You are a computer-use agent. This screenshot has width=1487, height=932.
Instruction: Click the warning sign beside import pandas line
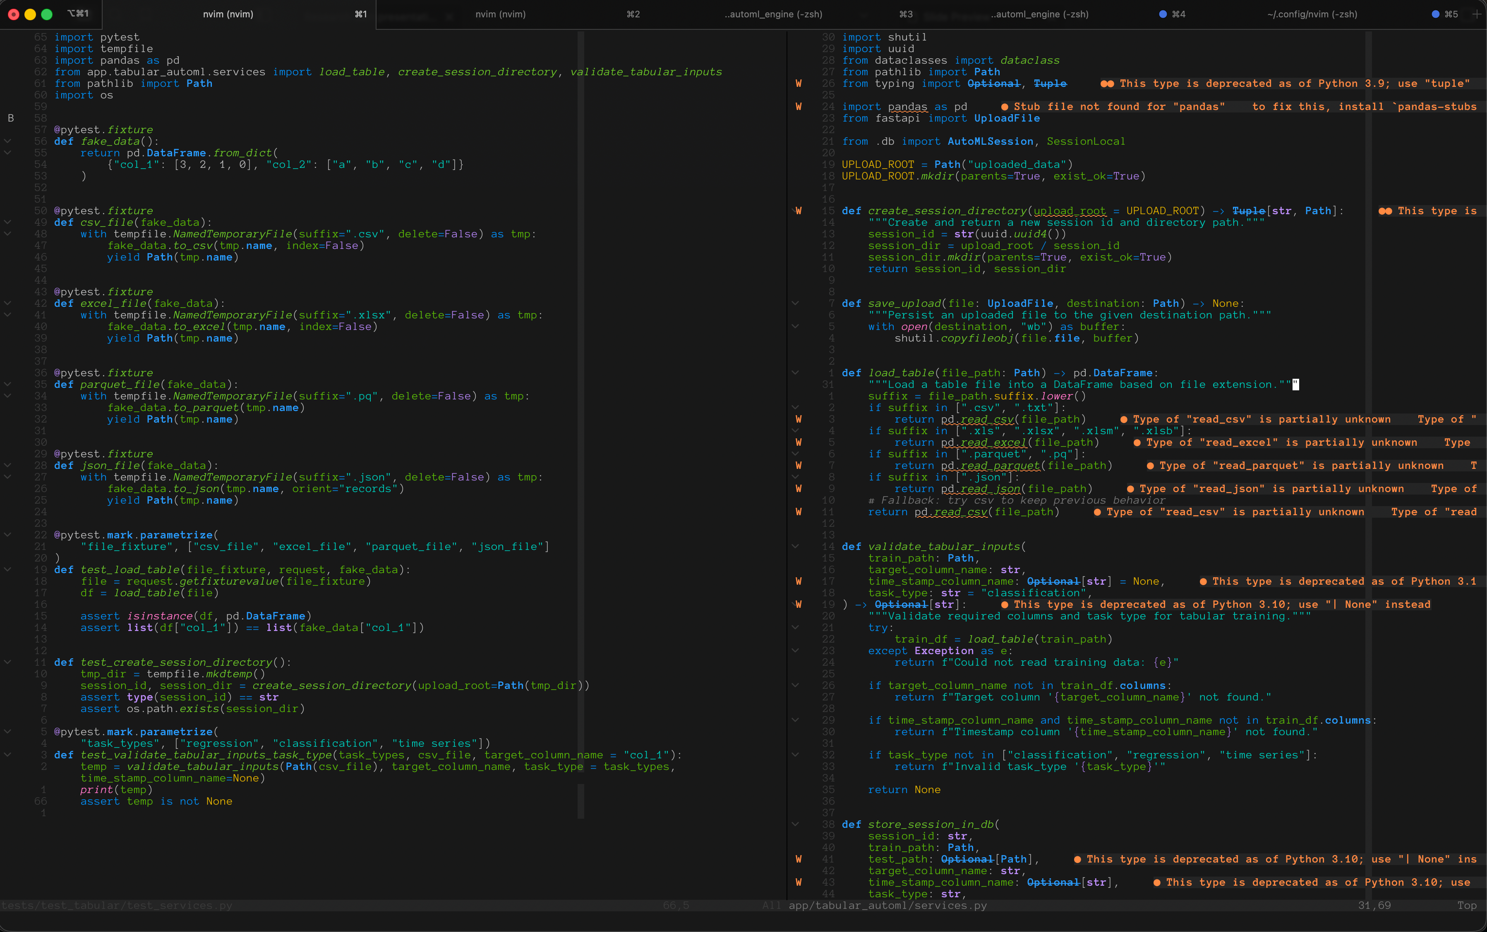point(799,107)
